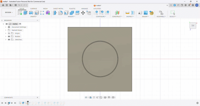Activate the matka component radio button
This screenshot has height=106, width=200.
20,24
